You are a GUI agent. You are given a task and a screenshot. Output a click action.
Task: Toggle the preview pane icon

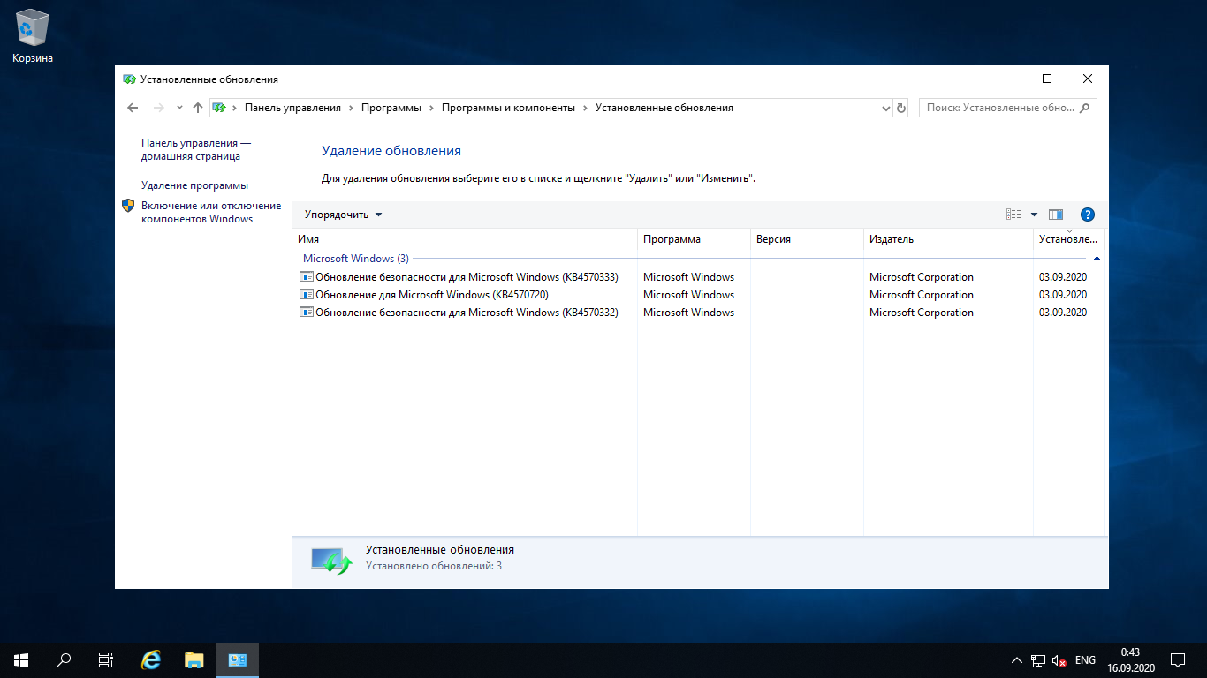(x=1055, y=215)
